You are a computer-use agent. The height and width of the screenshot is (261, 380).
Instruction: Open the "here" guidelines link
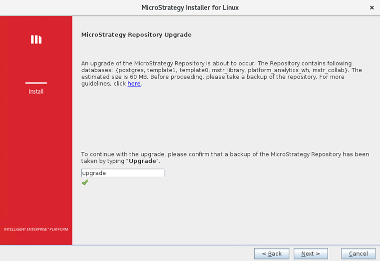tap(134, 84)
